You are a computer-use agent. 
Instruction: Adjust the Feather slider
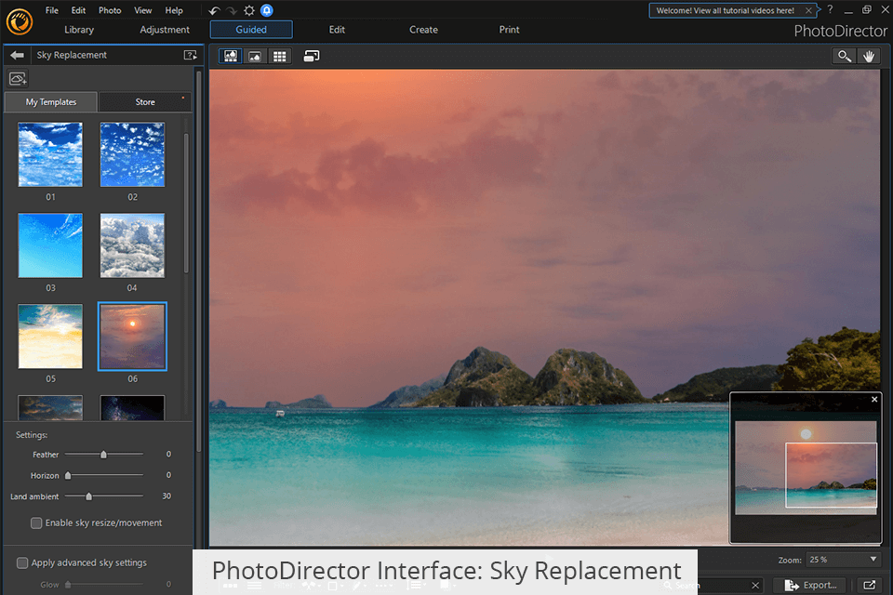pyautogui.click(x=103, y=455)
